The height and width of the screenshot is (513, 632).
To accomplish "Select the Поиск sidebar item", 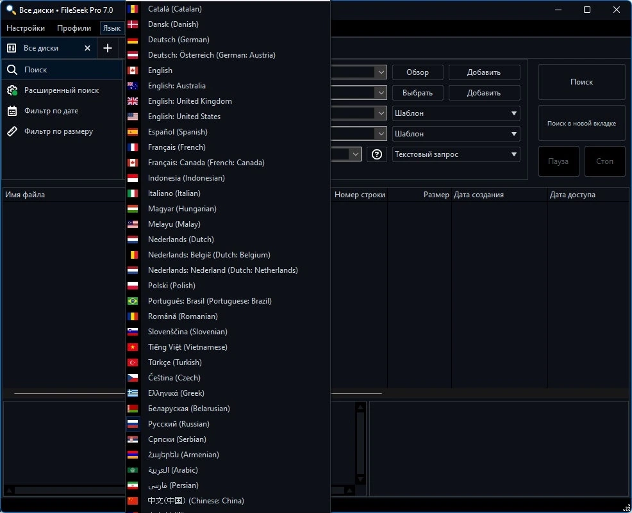I will [62, 70].
